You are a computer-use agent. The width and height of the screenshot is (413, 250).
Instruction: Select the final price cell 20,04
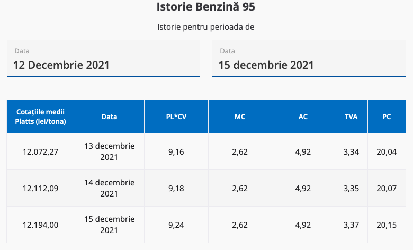pyautogui.click(x=387, y=151)
